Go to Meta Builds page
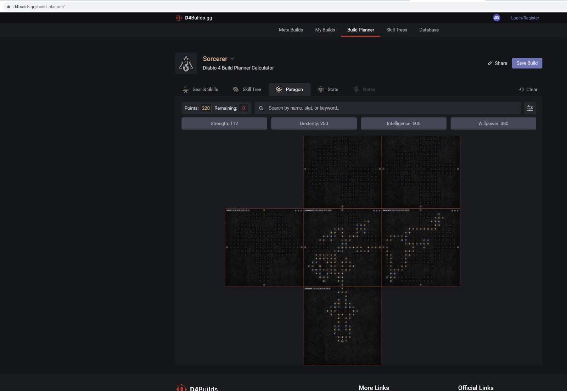 [291, 30]
